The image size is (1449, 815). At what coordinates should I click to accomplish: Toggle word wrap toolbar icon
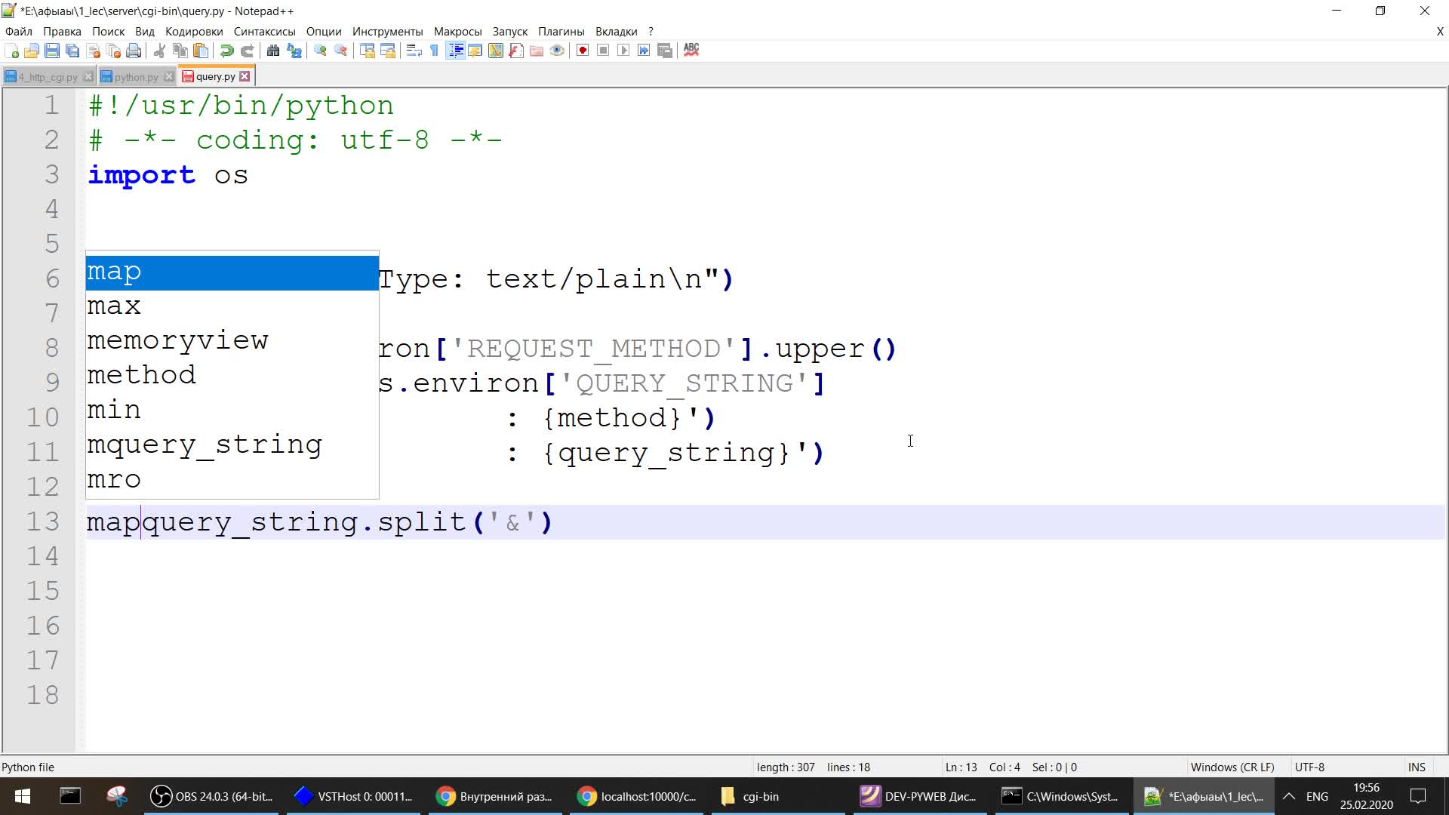point(414,51)
